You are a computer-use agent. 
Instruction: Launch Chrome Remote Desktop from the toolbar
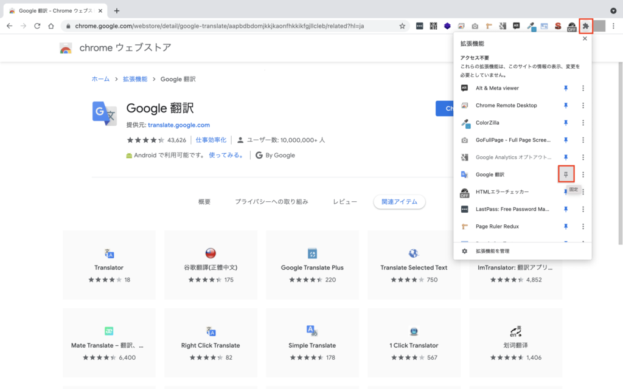[461, 26]
